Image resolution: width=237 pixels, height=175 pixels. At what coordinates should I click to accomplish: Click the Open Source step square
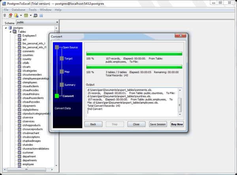57,47
